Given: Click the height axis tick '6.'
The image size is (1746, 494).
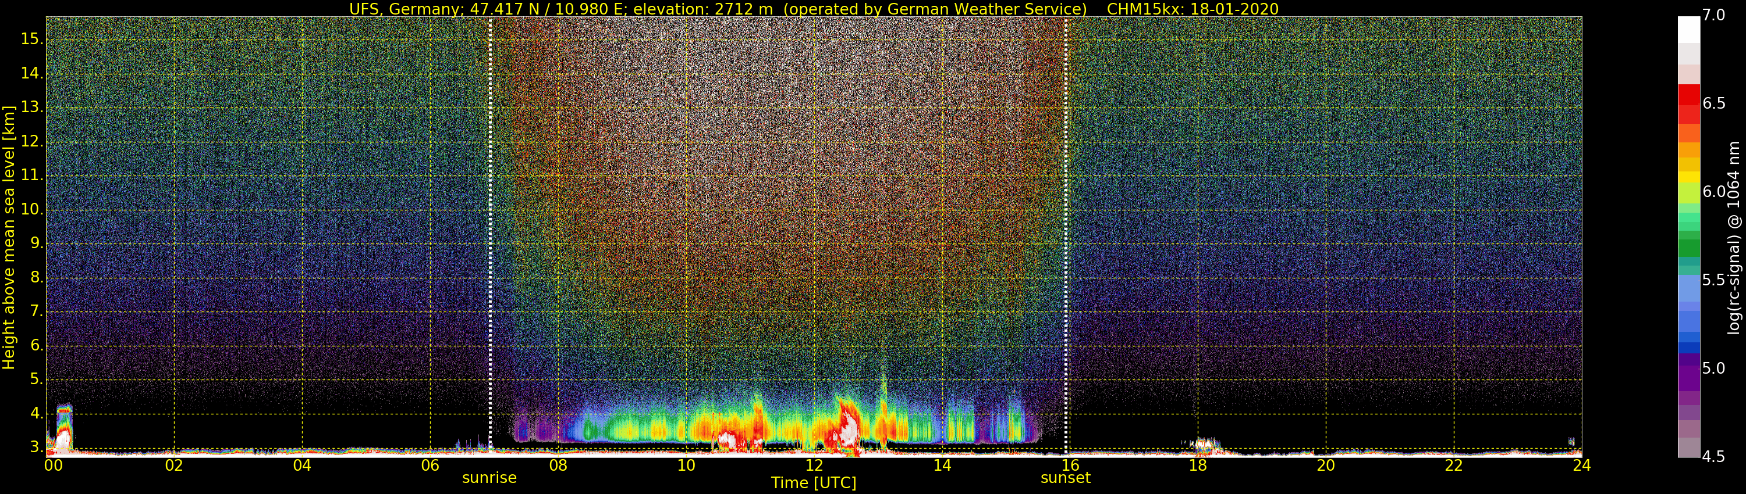Looking at the screenshot, I should tap(37, 346).
